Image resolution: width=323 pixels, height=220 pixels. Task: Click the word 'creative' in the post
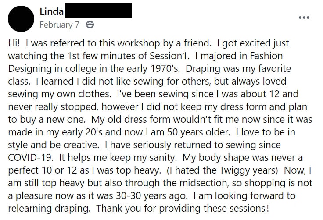coord(81,145)
